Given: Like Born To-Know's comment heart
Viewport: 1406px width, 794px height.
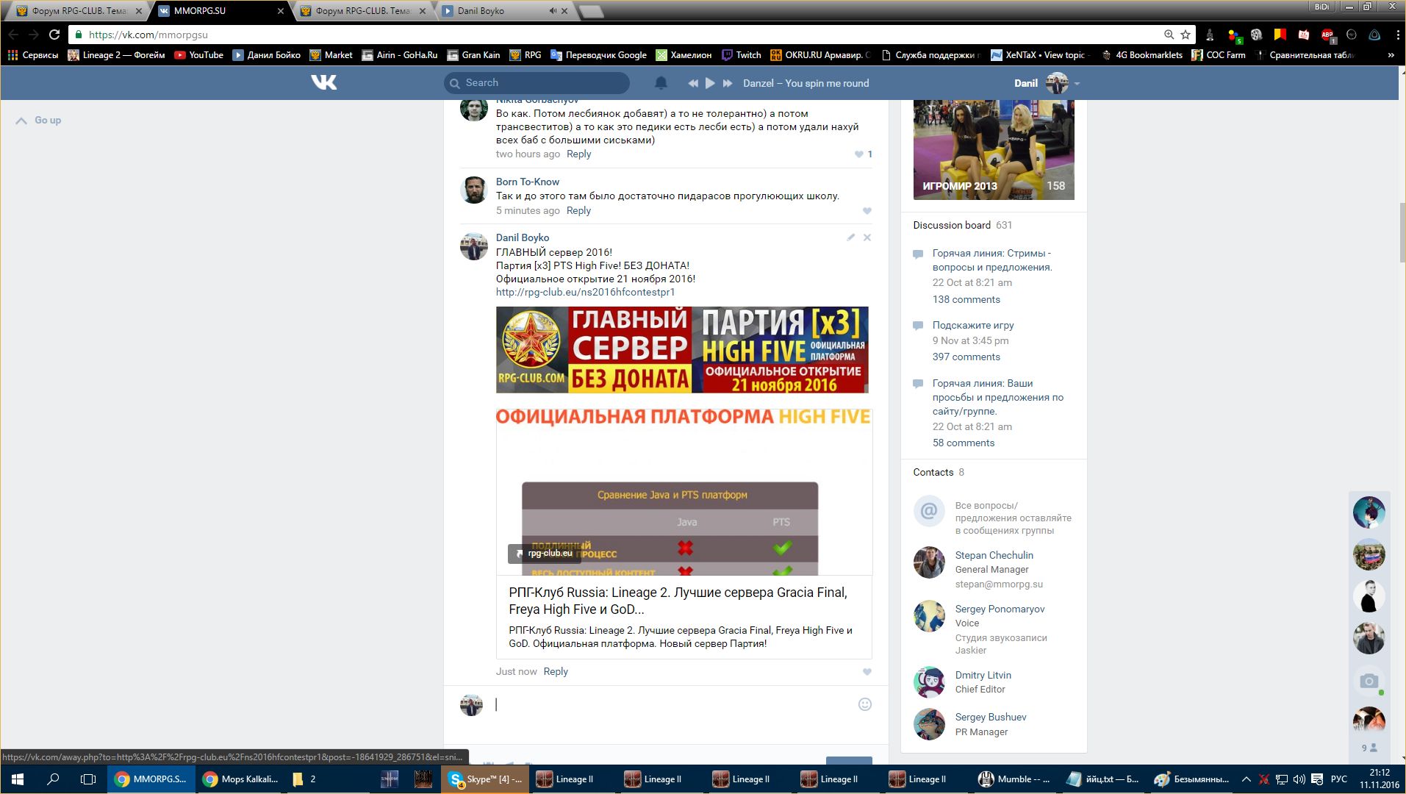Looking at the screenshot, I should pos(867,211).
